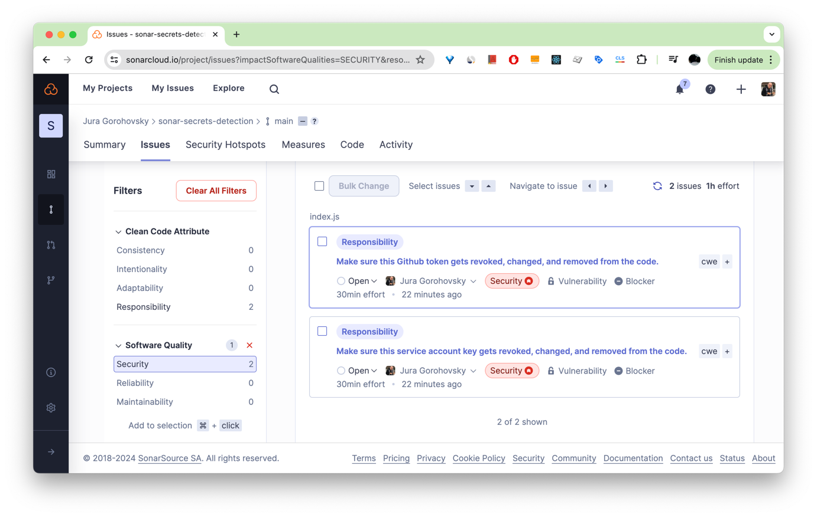Viewport: 817px width, 517px height.
Task: Open project settings via the gear icon
Action: tap(51, 407)
